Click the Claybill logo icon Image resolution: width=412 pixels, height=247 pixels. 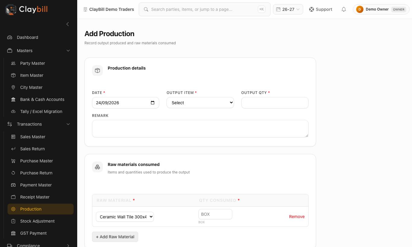[x=11, y=9]
